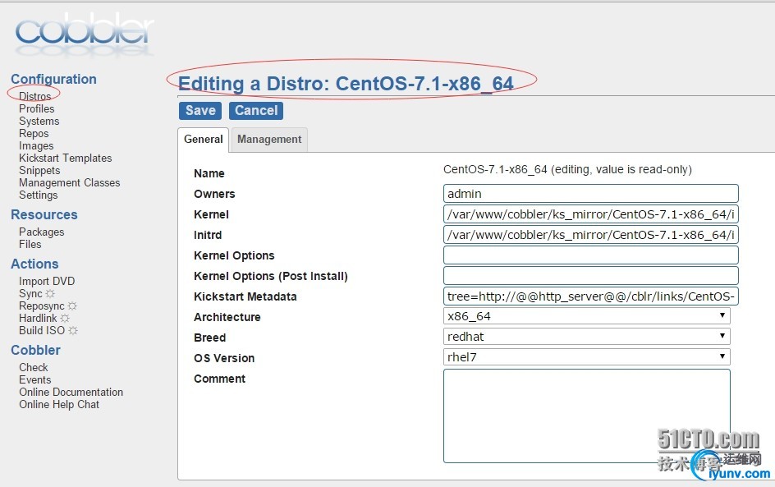
Task: Click the Cobbler logo
Action: pos(85,33)
